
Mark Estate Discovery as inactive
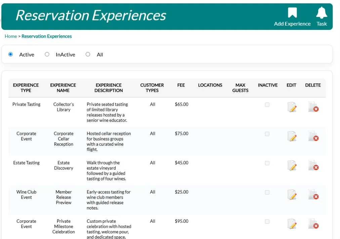click(x=267, y=163)
